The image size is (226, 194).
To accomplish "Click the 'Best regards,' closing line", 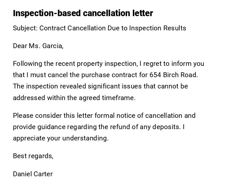I will 33,156.
